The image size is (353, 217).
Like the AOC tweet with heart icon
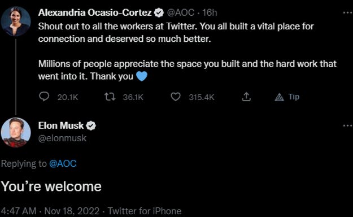pyautogui.click(x=176, y=97)
